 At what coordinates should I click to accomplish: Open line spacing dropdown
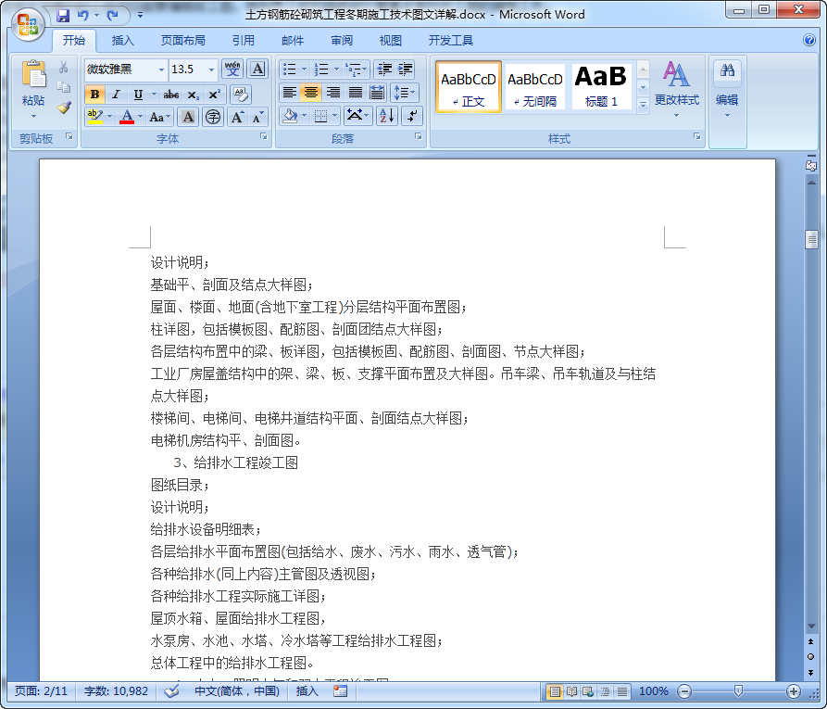click(405, 93)
